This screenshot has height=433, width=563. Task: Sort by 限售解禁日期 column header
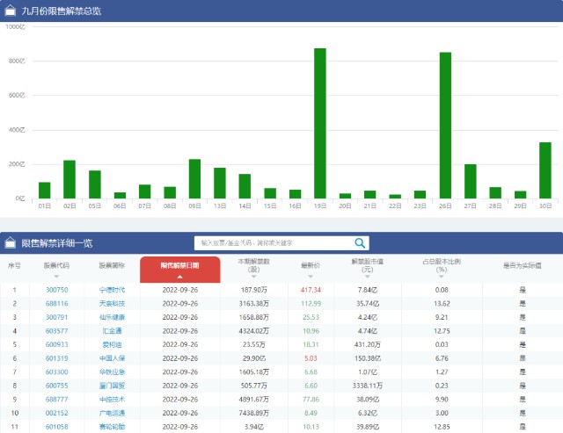pos(179,269)
